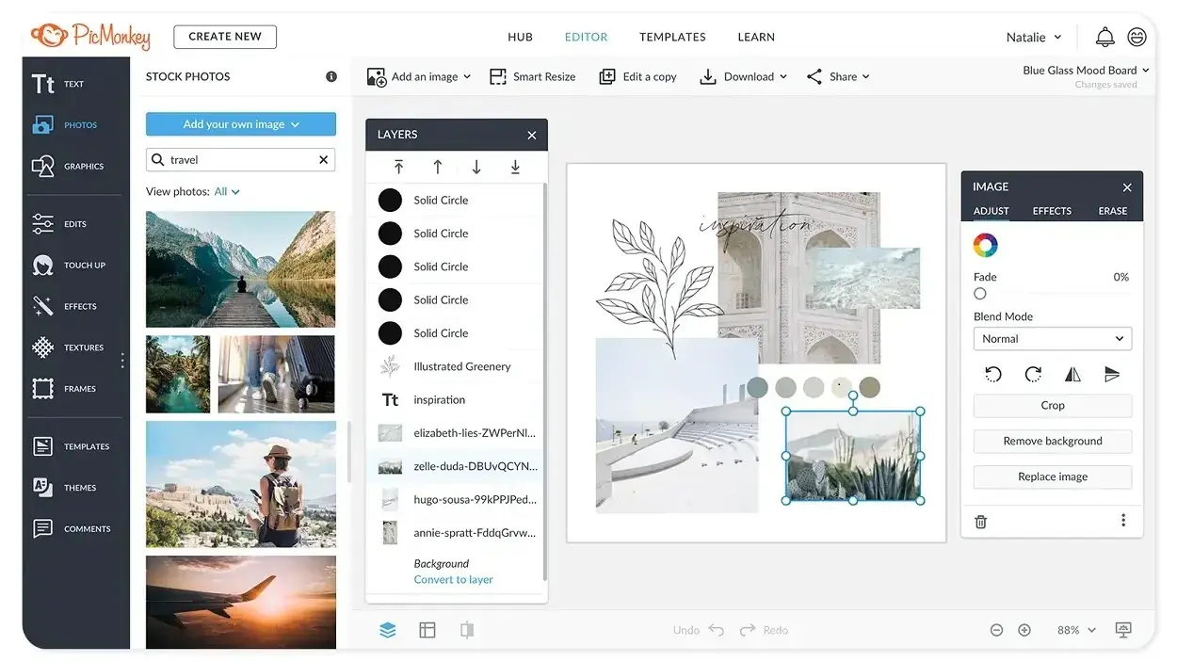1177x662 pixels.
Task: Click the Convert to layer link
Action: tap(453, 580)
